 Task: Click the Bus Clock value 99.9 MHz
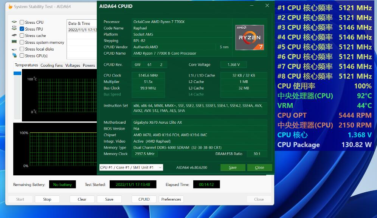pos(148,88)
